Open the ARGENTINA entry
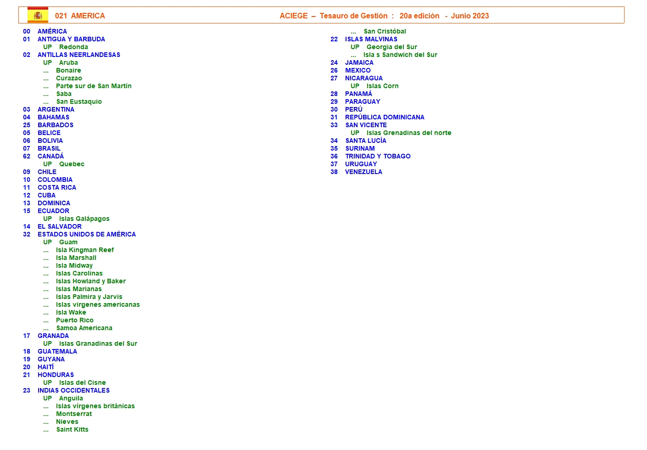 coord(56,109)
